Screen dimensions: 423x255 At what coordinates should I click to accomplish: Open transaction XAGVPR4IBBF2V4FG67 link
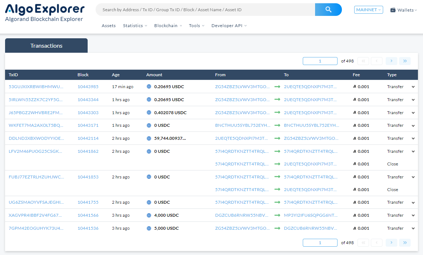35,215
